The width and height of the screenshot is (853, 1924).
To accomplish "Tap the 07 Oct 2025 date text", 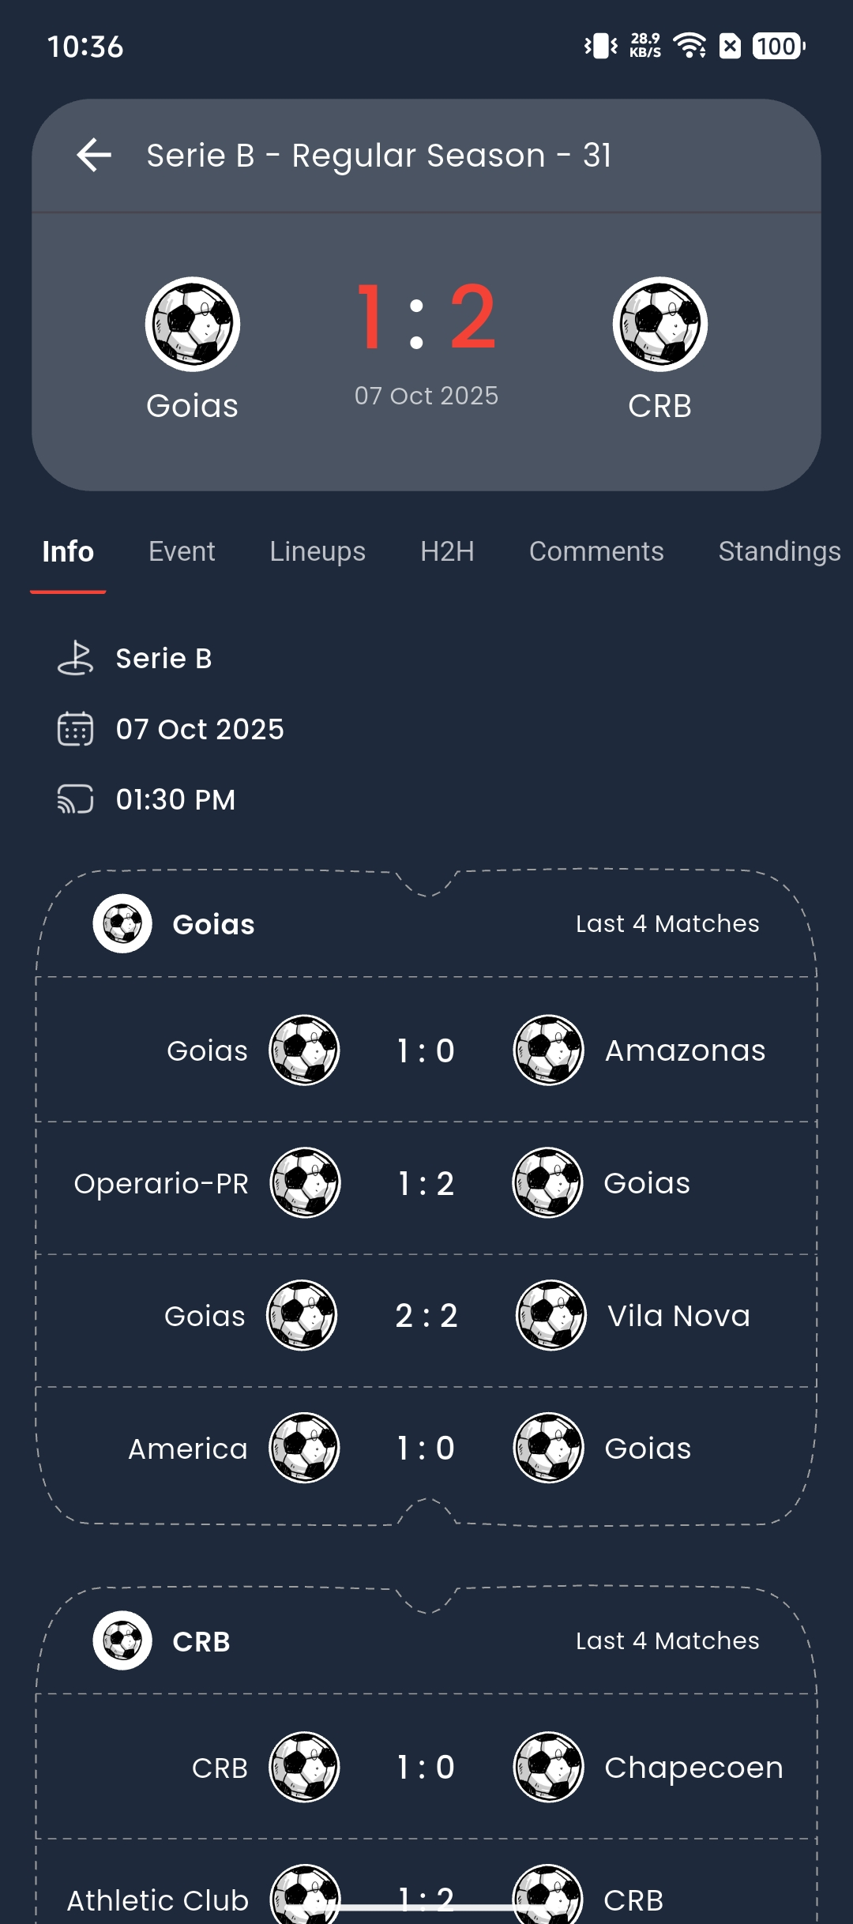I will pos(200,729).
